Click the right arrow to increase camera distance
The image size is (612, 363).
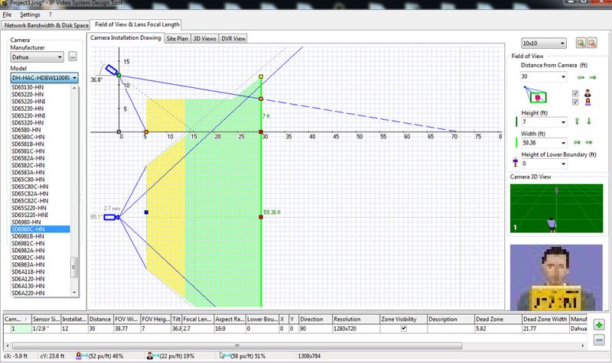tap(591, 76)
